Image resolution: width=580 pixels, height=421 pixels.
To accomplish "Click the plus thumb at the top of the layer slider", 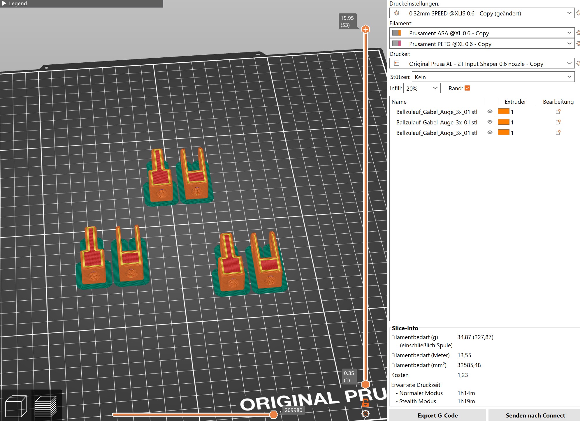I will [x=365, y=29].
